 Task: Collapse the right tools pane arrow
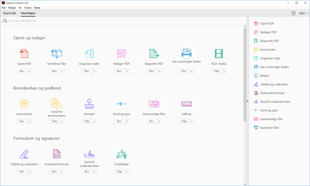[x=247, y=101]
